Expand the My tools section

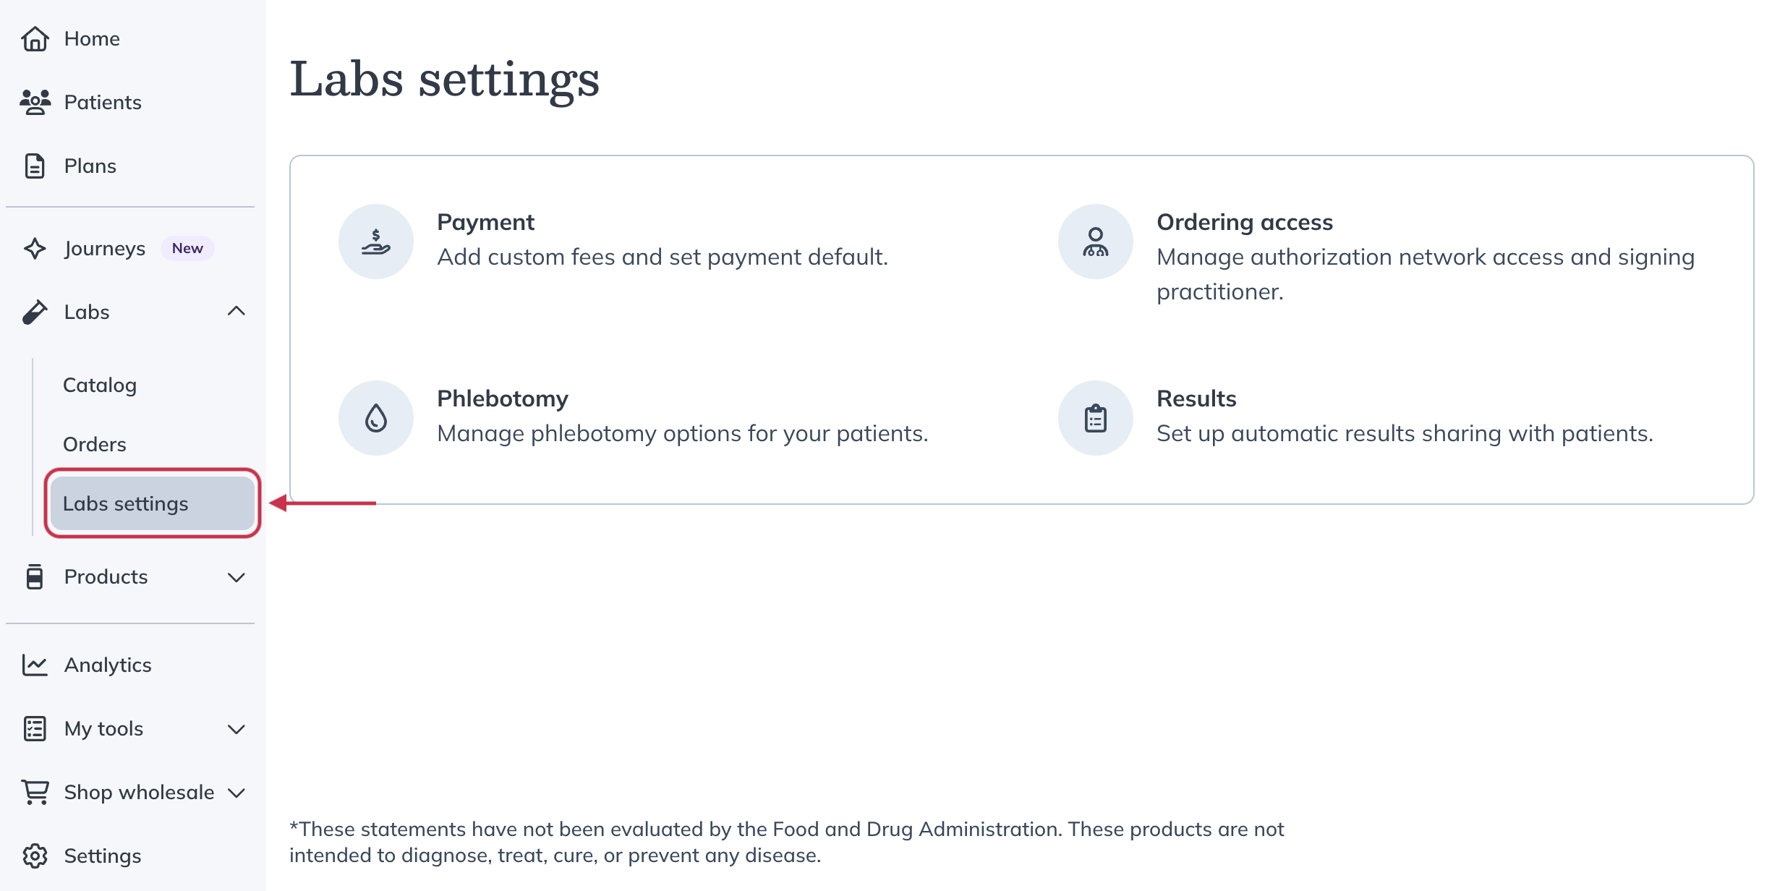click(237, 729)
